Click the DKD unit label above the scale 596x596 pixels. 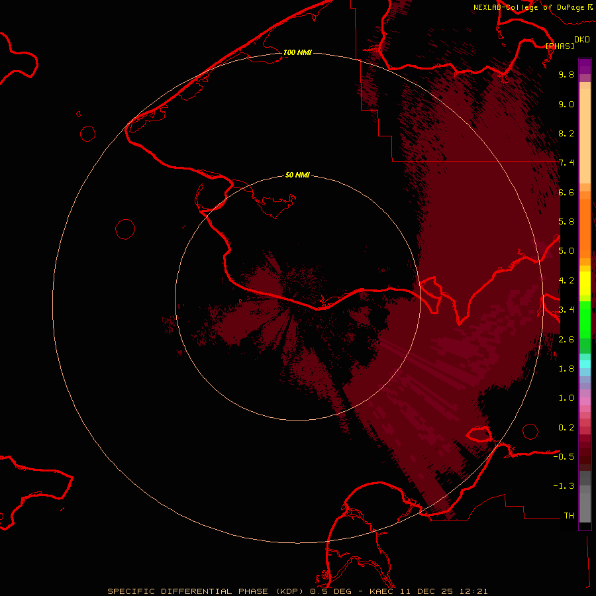pos(581,39)
